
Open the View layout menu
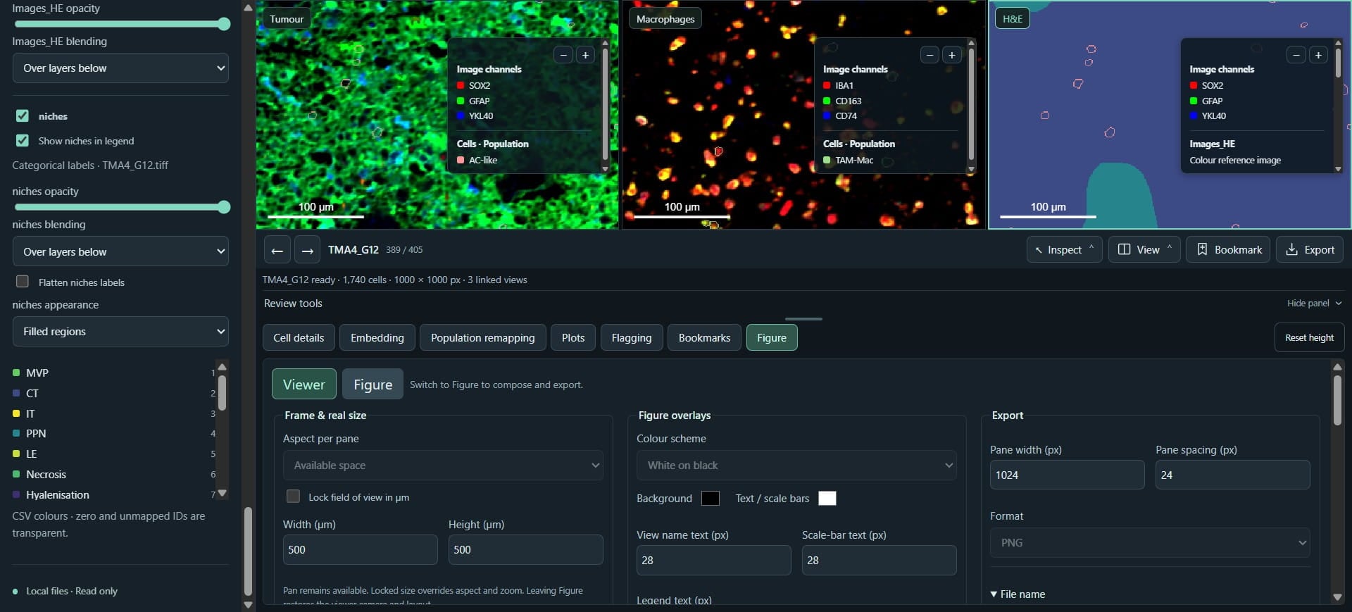[1144, 249]
